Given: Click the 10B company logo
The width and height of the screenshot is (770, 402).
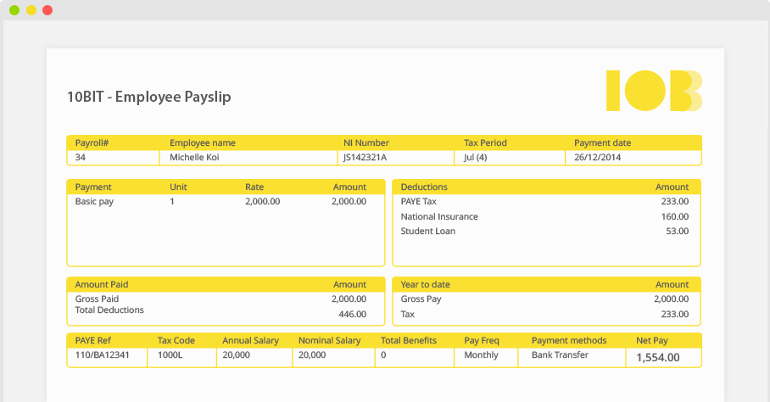Looking at the screenshot, I should [x=654, y=91].
